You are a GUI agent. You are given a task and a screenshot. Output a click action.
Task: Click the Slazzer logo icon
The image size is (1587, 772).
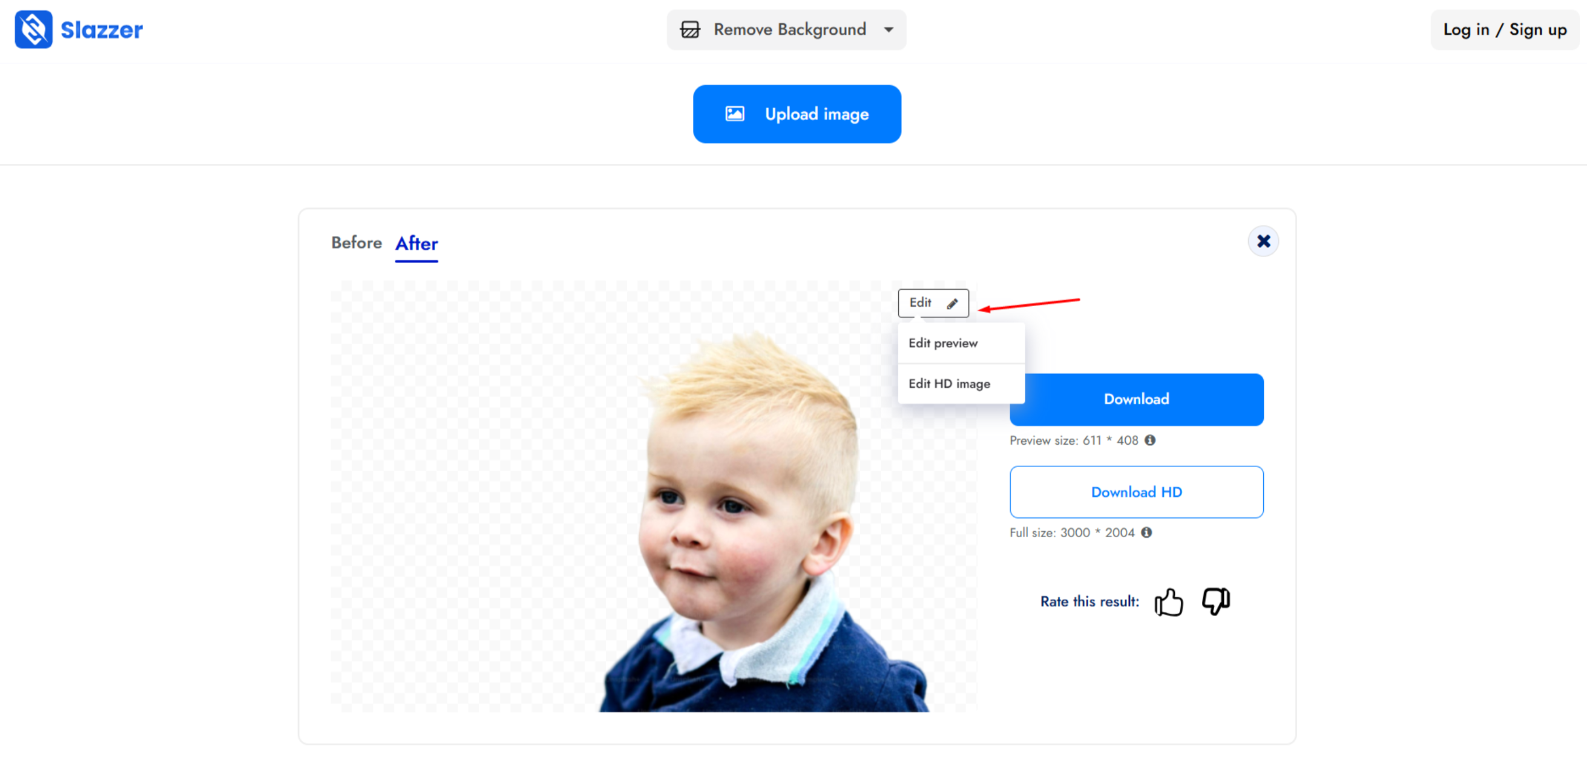click(x=33, y=30)
